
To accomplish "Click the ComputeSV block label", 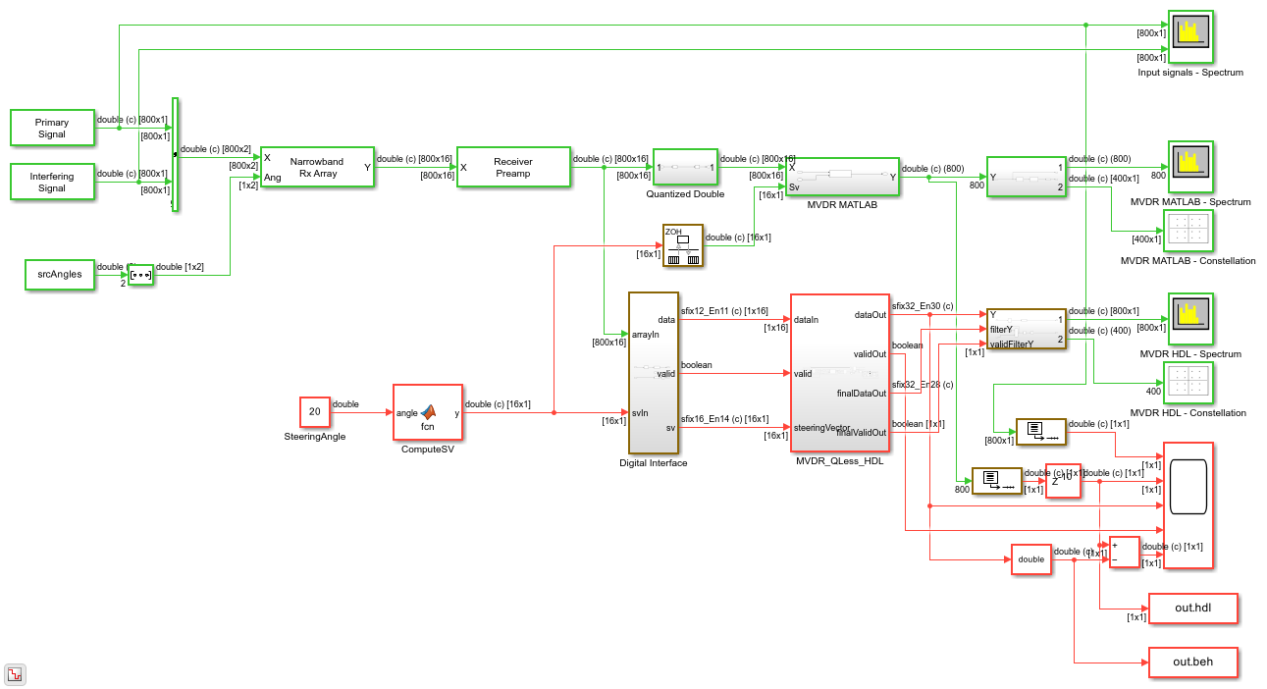I will (428, 449).
